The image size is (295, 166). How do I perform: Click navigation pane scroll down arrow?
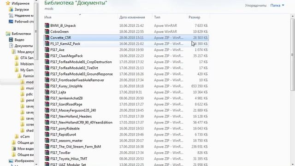click(x=36, y=164)
